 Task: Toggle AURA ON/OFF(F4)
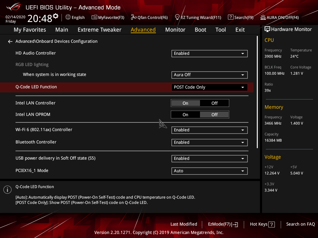[279, 17]
